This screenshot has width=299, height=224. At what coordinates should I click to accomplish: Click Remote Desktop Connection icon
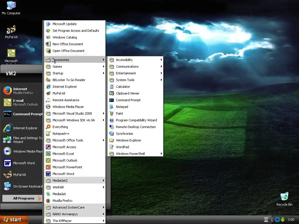112,127
